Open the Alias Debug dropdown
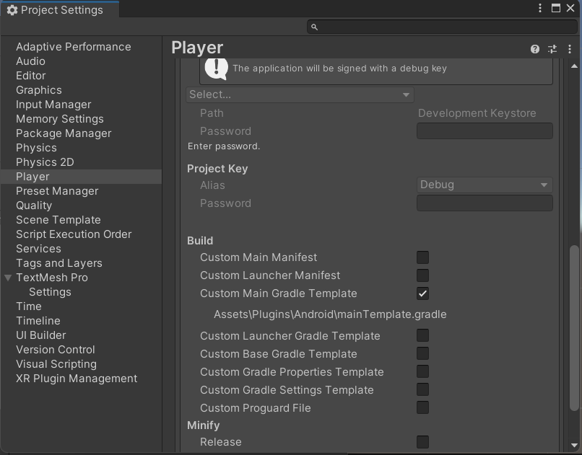This screenshot has height=455, width=582. [485, 185]
